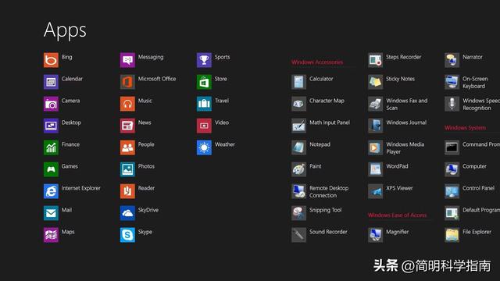Launch the Calendar app

click(51, 82)
